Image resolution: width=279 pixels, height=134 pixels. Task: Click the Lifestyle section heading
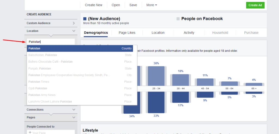pyautogui.click(x=90, y=130)
